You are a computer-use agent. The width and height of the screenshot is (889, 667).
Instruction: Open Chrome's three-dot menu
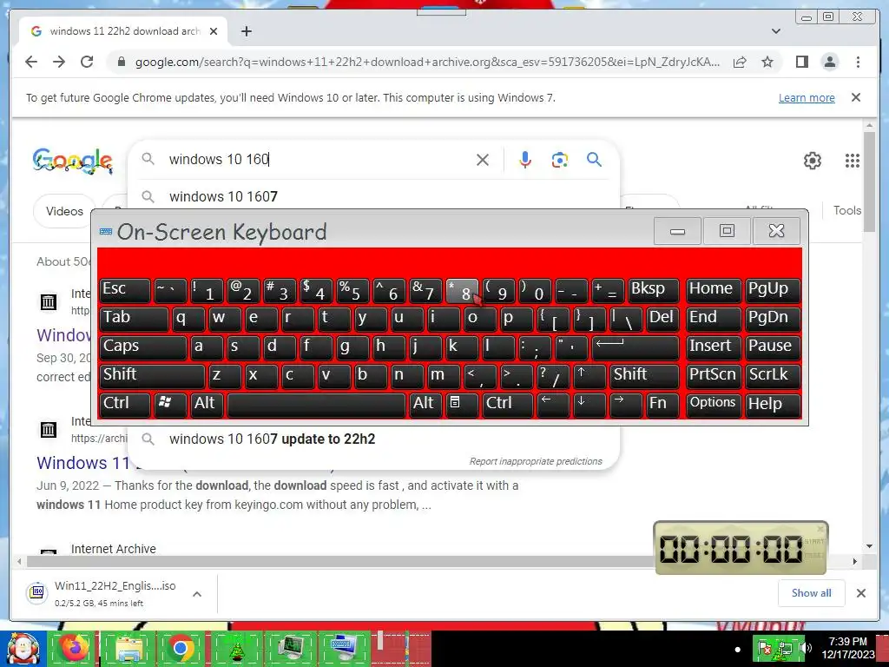tap(858, 62)
